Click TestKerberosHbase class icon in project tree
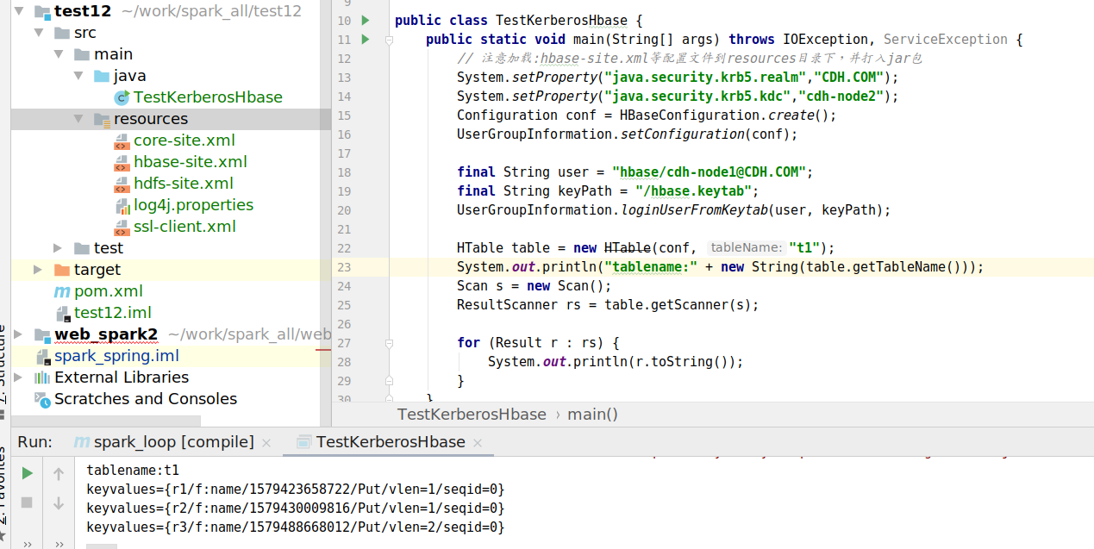The height and width of the screenshot is (549, 1094). click(x=122, y=97)
